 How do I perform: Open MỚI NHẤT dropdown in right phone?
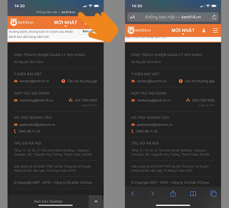tap(183, 31)
